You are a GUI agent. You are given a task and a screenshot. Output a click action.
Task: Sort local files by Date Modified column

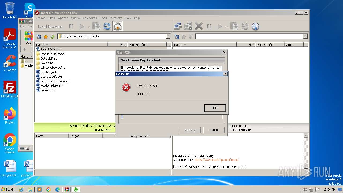point(147,45)
